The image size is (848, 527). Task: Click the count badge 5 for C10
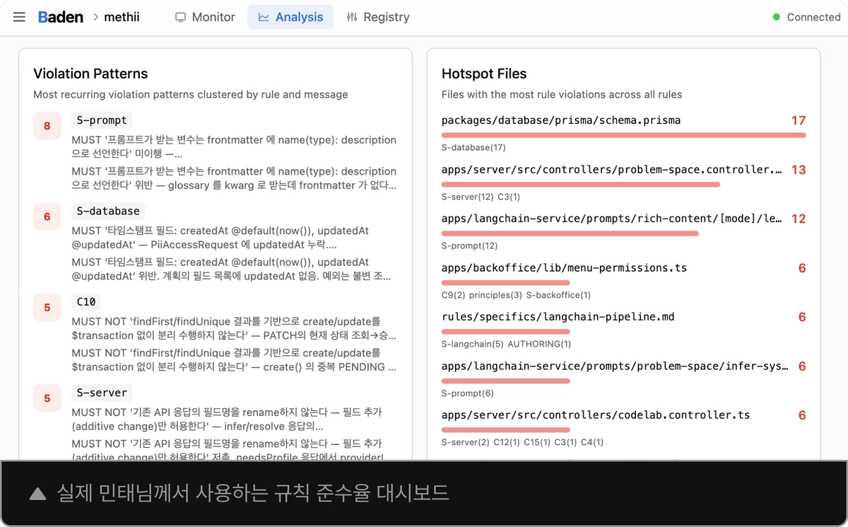pyautogui.click(x=47, y=308)
